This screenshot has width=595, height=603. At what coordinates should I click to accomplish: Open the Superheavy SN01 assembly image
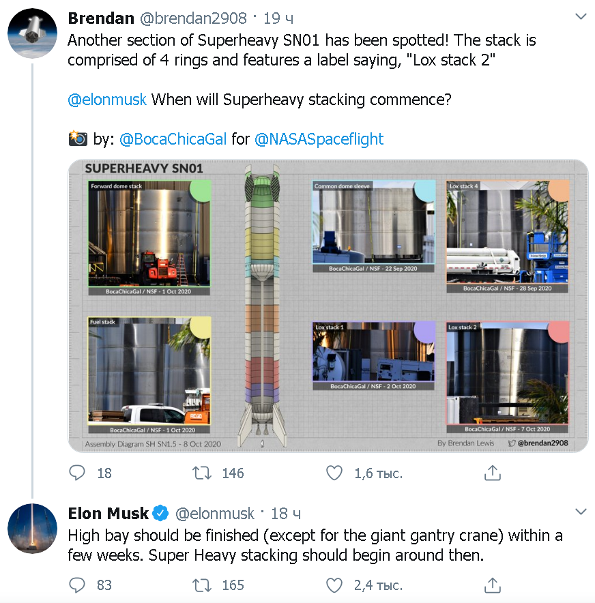tap(328, 306)
